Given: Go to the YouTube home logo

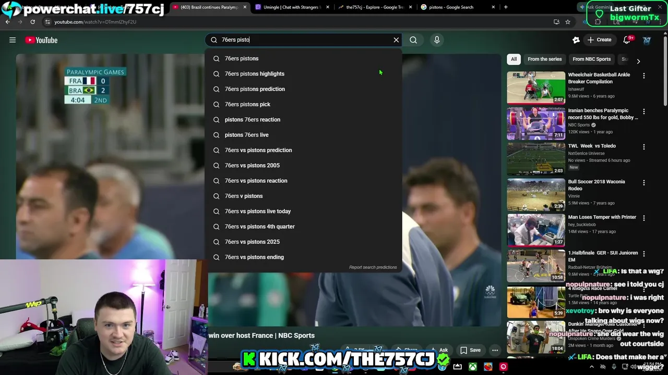Looking at the screenshot, I should pos(41,40).
